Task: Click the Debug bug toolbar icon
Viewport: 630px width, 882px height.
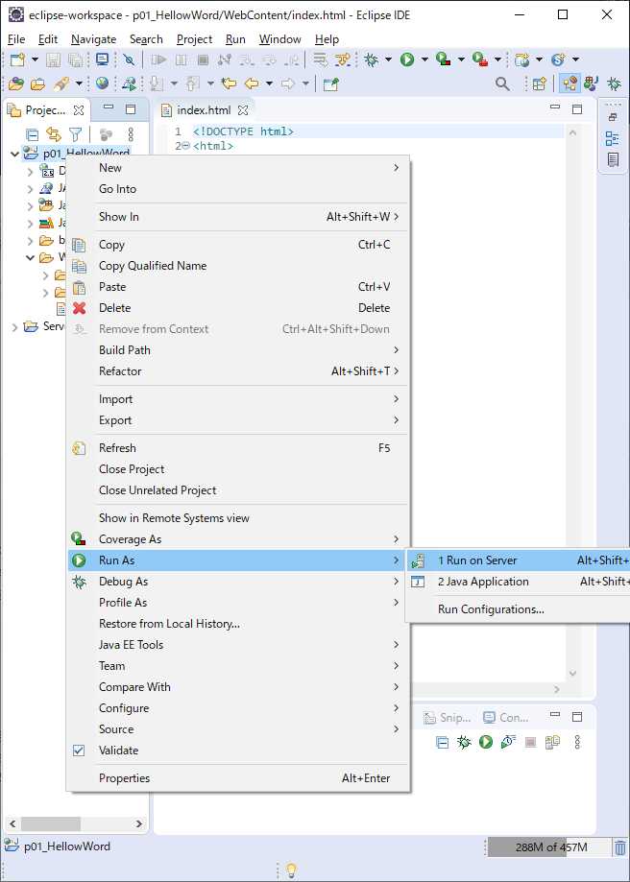Action: [x=371, y=60]
